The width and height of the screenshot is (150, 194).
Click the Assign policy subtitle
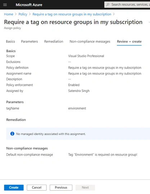click(13, 28)
